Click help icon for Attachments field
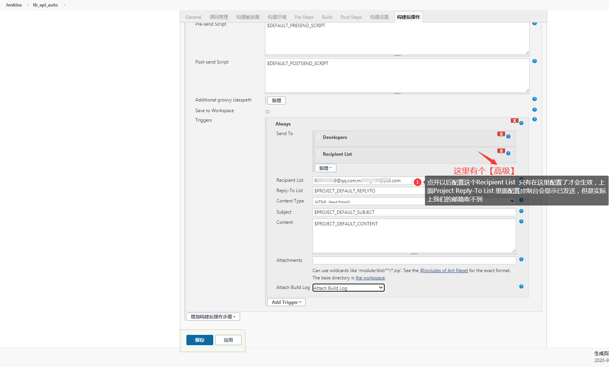 tap(521, 259)
